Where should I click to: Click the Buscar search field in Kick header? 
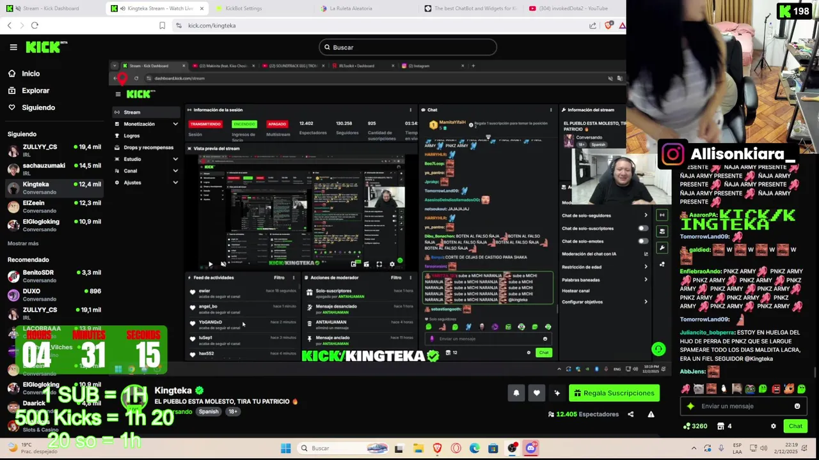click(408, 47)
